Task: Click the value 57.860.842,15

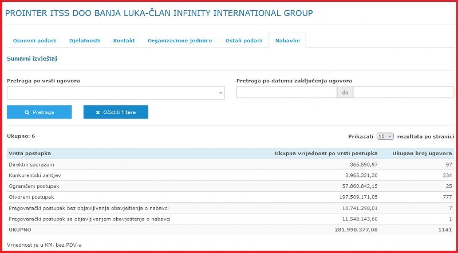Action: click(x=360, y=186)
